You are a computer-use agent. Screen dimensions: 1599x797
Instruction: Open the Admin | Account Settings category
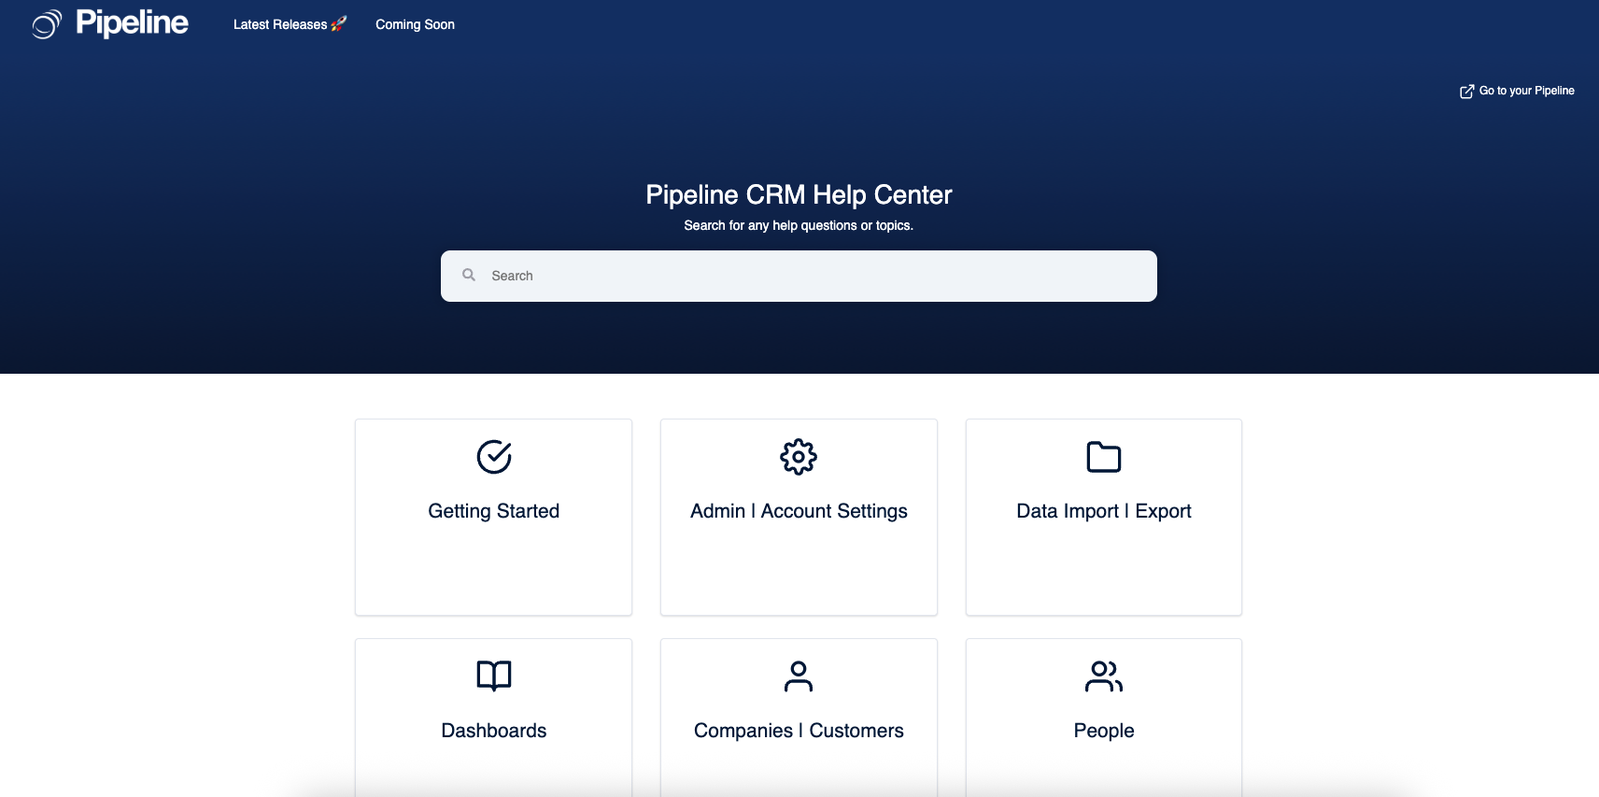tap(799, 517)
